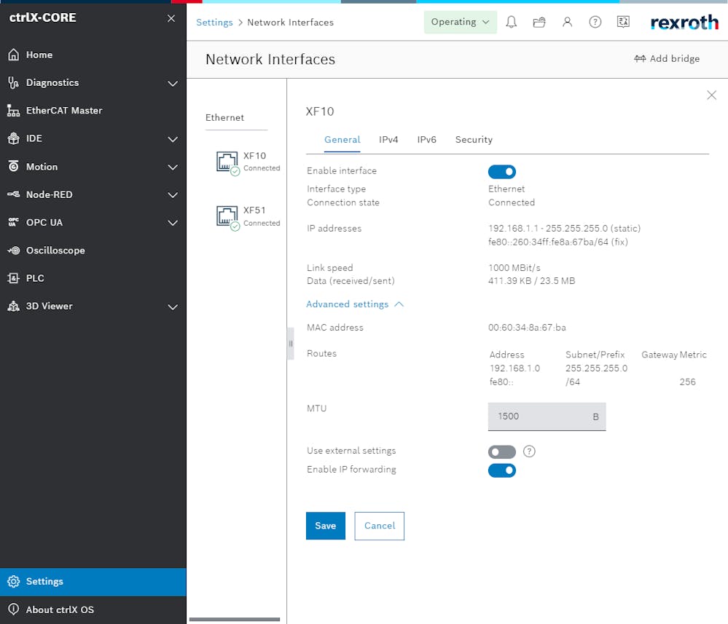The width and height of the screenshot is (728, 624).
Task: Switch to the General tab
Action: [343, 140]
